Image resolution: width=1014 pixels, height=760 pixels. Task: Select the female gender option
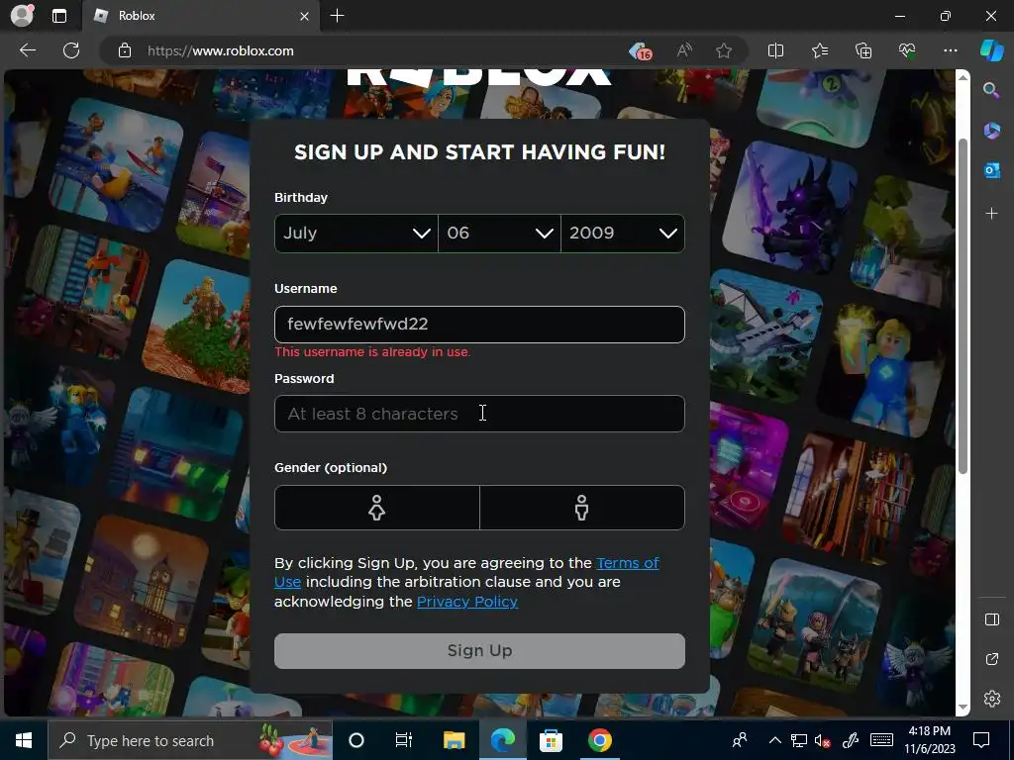click(x=377, y=508)
